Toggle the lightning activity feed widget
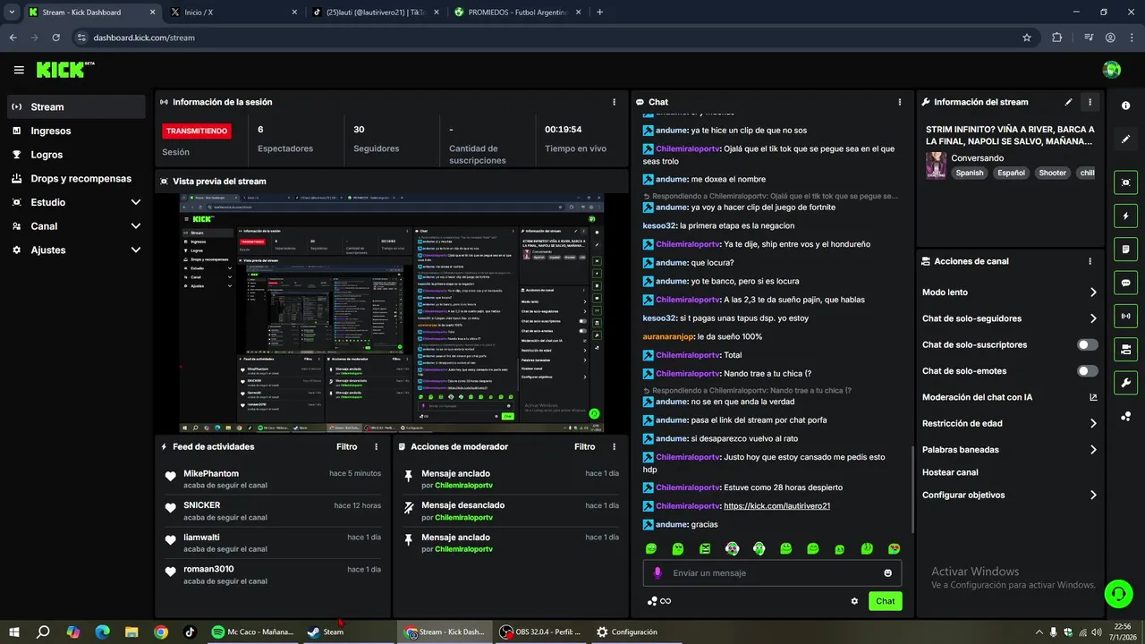Image resolution: width=1145 pixels, height=644 pixels. point(1125,216)
